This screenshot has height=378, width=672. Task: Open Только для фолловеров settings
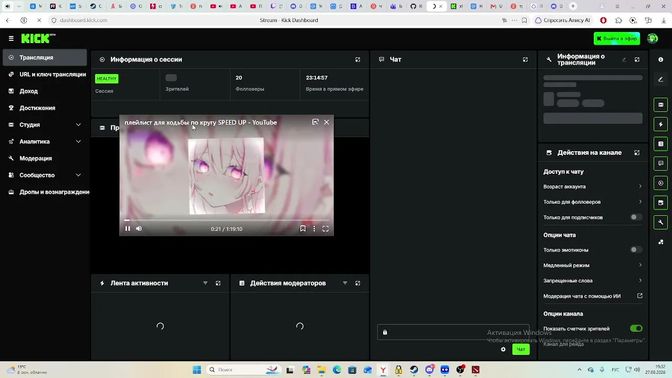pos(593,202)
